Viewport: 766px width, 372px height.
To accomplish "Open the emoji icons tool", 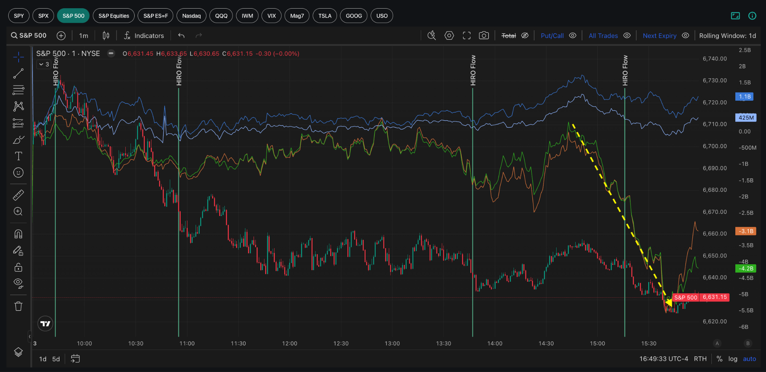I will click(x=18, y=172).
